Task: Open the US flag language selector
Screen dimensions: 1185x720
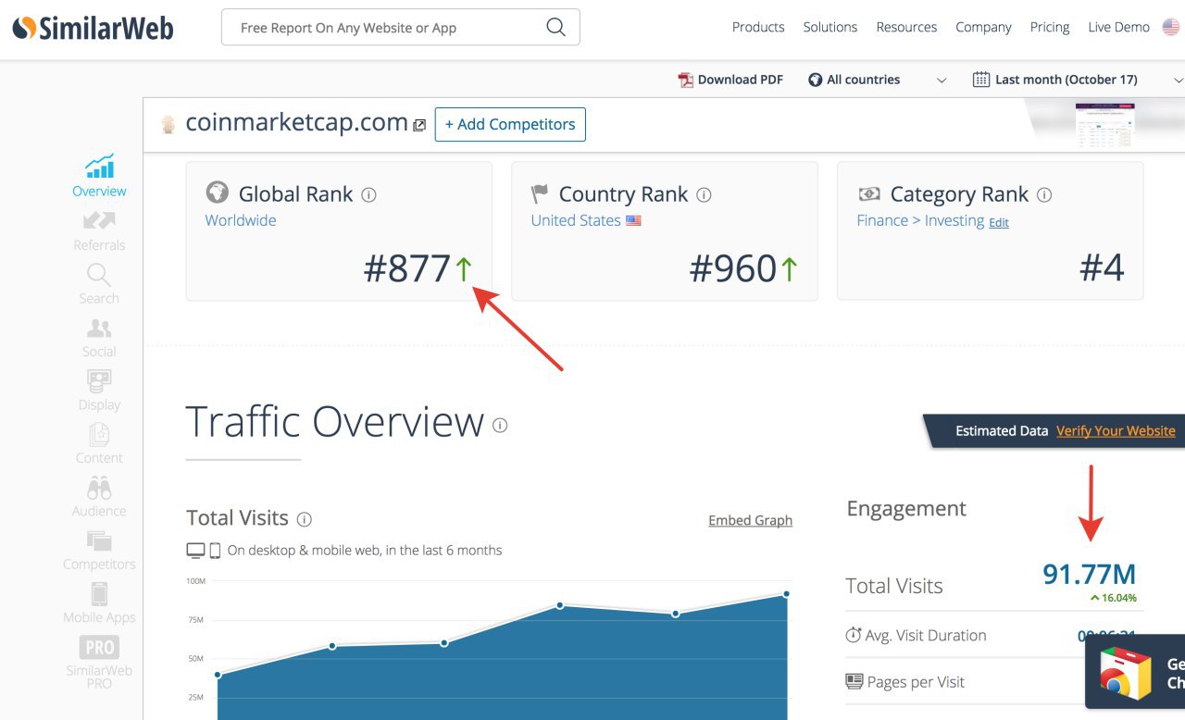Action: tap(1171, 27)
